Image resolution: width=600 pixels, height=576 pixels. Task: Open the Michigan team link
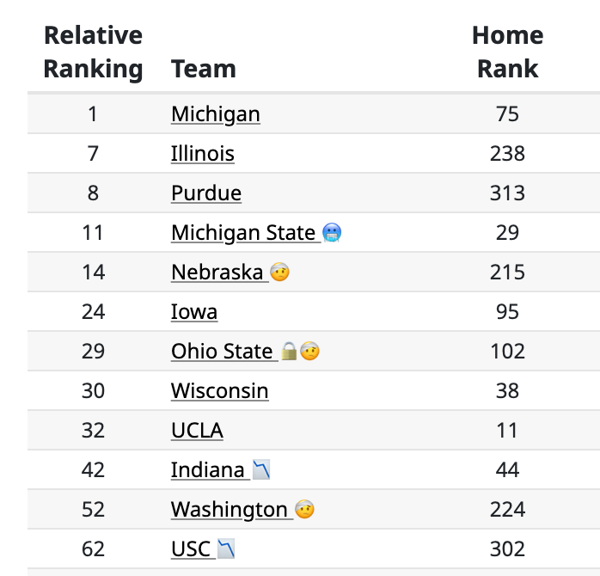click(x=216, y=114)
